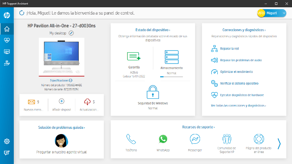
Task: Open Recursos de soporte section
Action: (198, 127)
